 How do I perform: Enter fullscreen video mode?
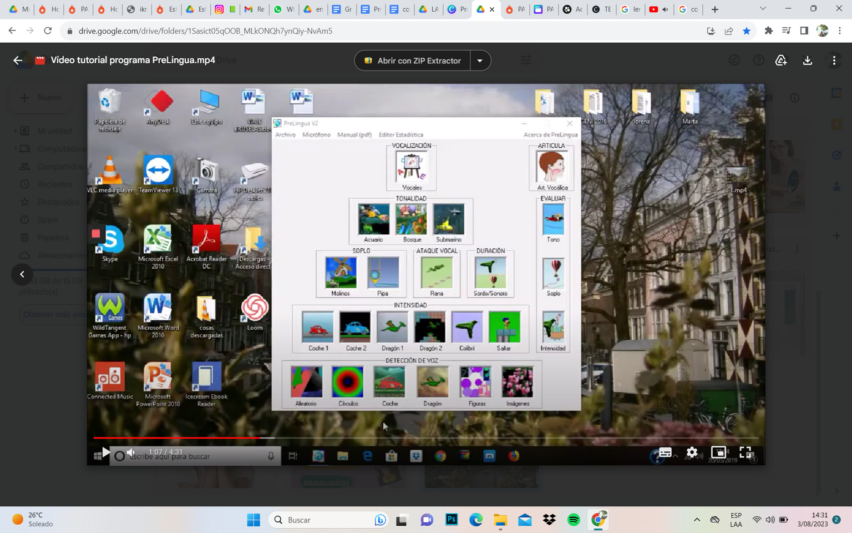(745, 452)
